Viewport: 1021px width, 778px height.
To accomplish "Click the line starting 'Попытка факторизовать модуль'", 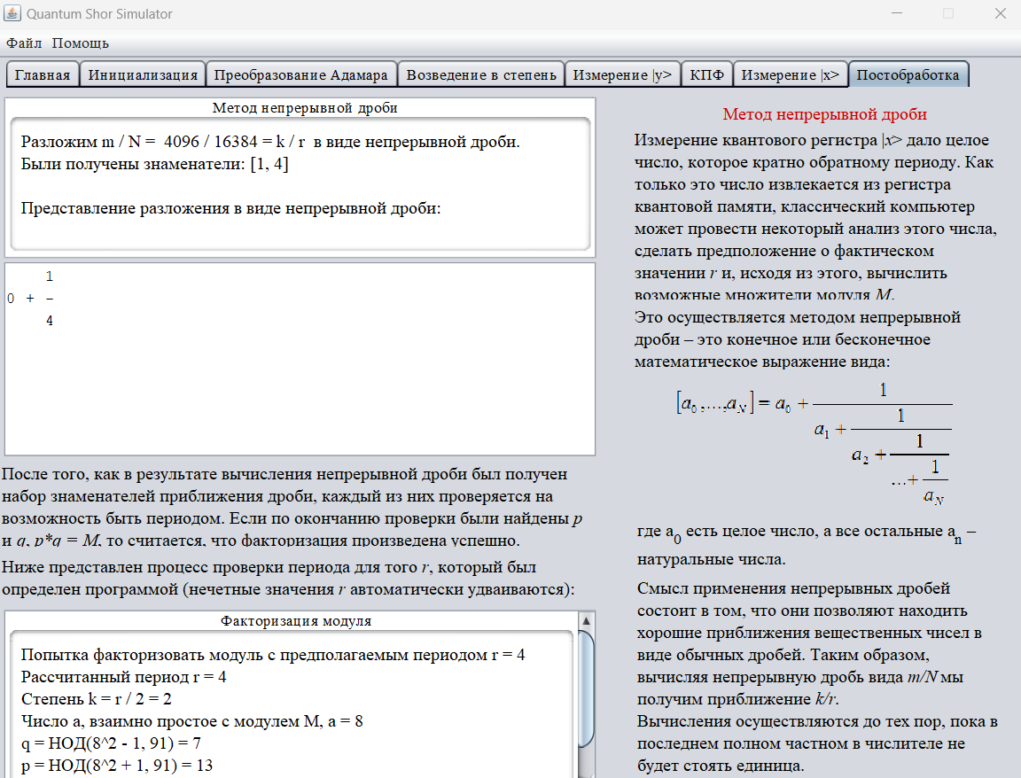I will pos(273,655).
